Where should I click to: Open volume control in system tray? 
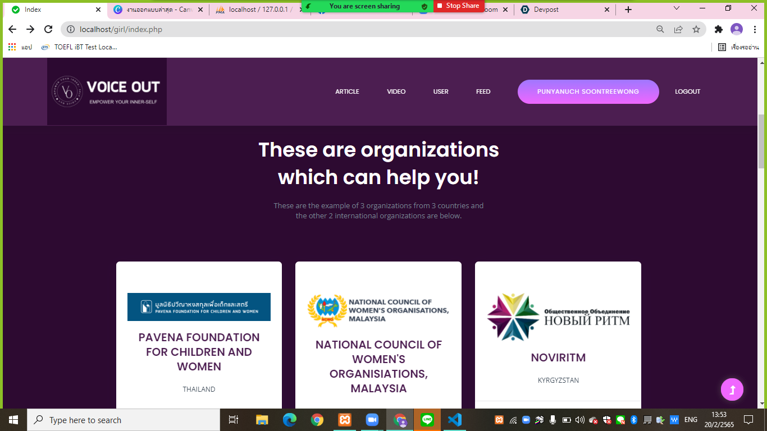click(579, 420)
